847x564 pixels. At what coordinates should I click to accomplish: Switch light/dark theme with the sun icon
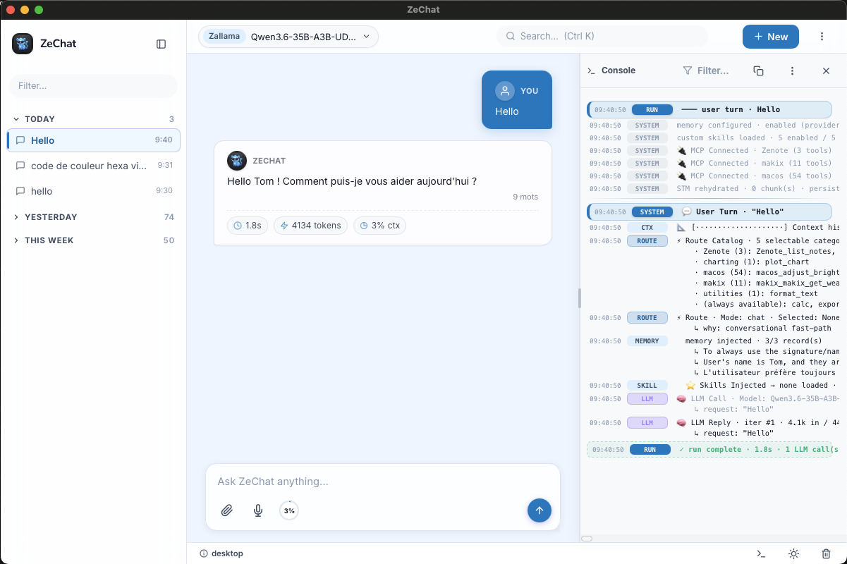pos(793,554)
